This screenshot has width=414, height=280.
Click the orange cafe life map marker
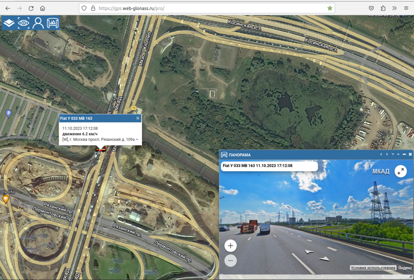coord(6,199)
